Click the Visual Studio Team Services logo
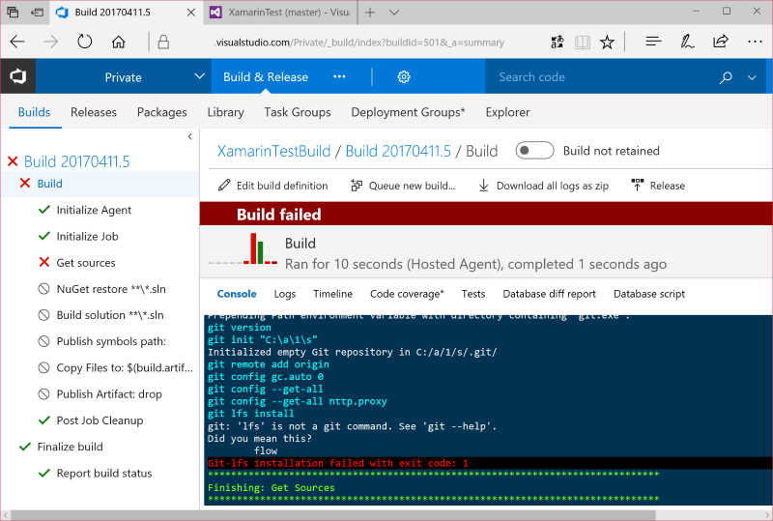The width and height of the screenshot is (773, 521). tap(17, 76)
